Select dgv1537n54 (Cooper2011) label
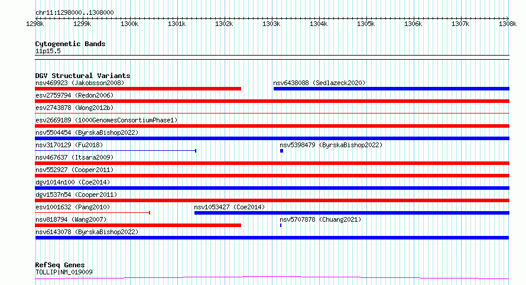This screenshot has width=526, height=285. (x=76, y=195)
